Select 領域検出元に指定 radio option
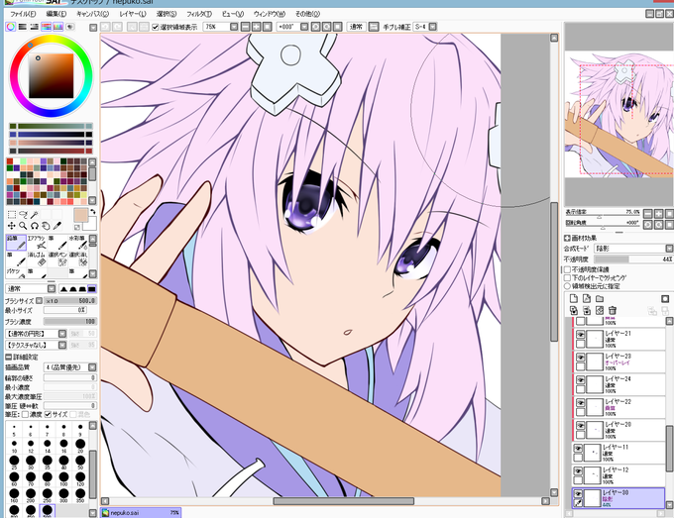674x518 pixels. click(567, 286)
